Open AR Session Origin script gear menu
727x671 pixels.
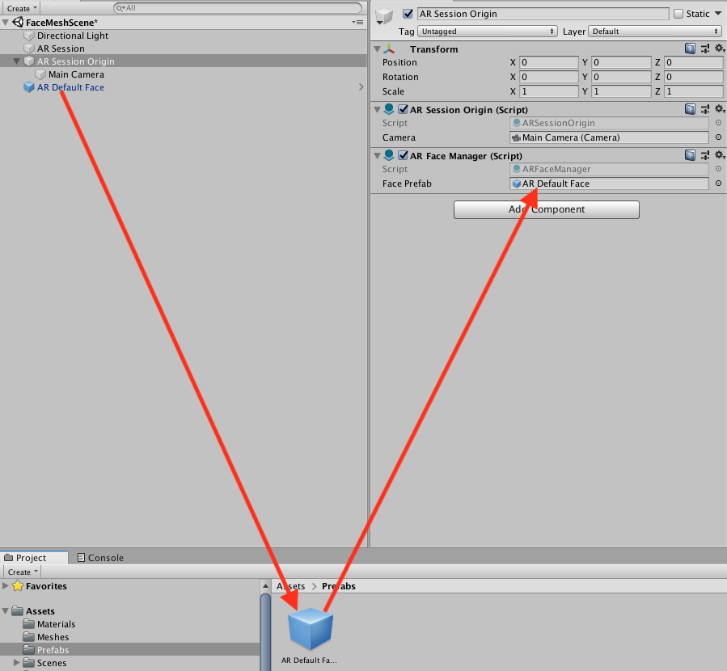717,109
